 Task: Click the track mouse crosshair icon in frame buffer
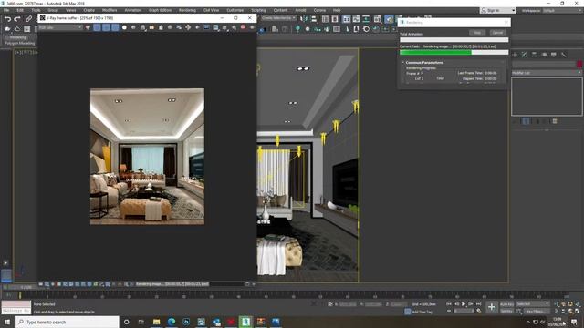(x=188, y=27)
